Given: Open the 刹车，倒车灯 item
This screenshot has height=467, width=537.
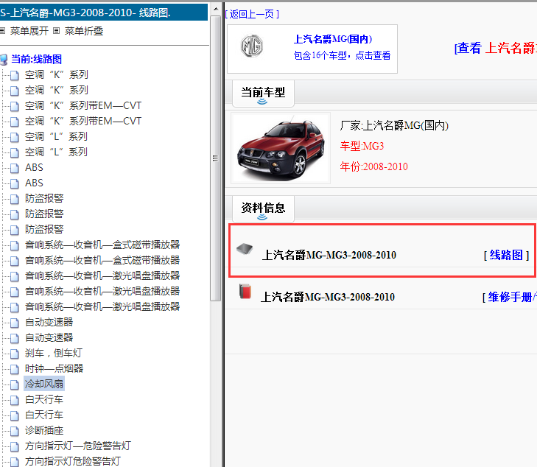Looking at the screenshot, I should pyautogui.click(x=54, y=354).
